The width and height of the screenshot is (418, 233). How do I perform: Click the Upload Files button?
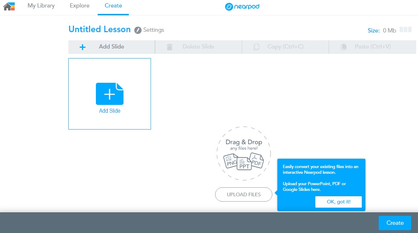point(243,194)
